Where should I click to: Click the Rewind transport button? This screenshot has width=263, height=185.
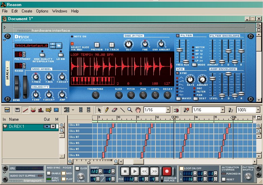point(144,171)
